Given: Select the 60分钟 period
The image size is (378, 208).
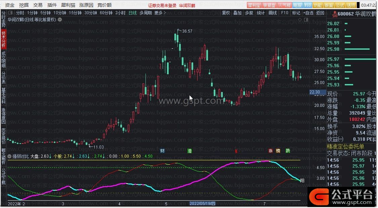Looking at the screenshot, I should (x=106, y=13).
